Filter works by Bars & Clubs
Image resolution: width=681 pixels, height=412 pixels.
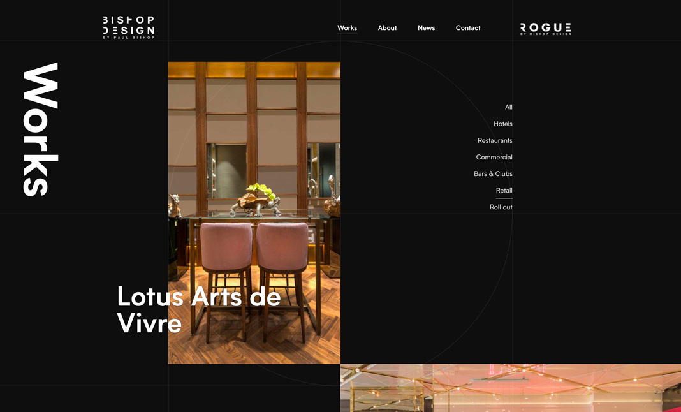tap(493, 173)
